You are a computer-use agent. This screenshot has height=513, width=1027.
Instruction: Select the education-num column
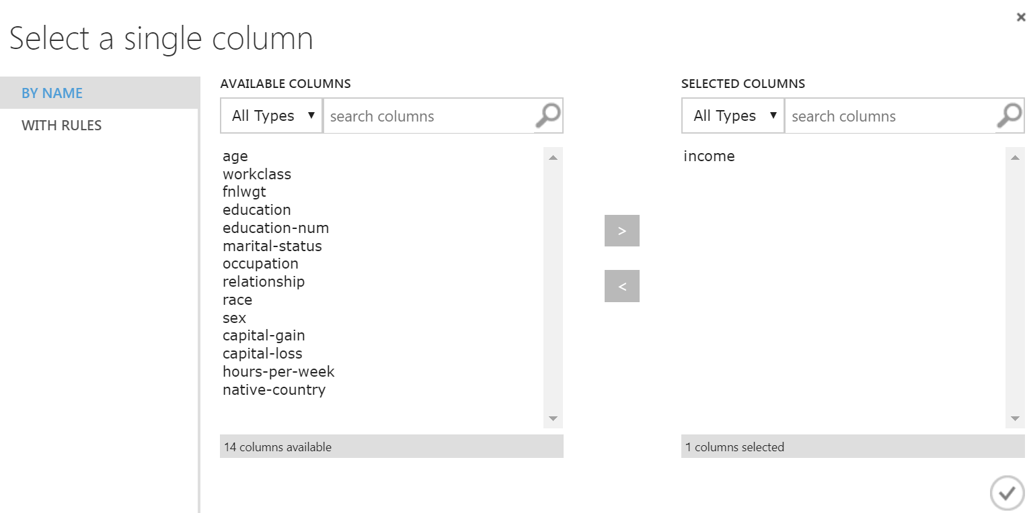(x=276, y=228)
